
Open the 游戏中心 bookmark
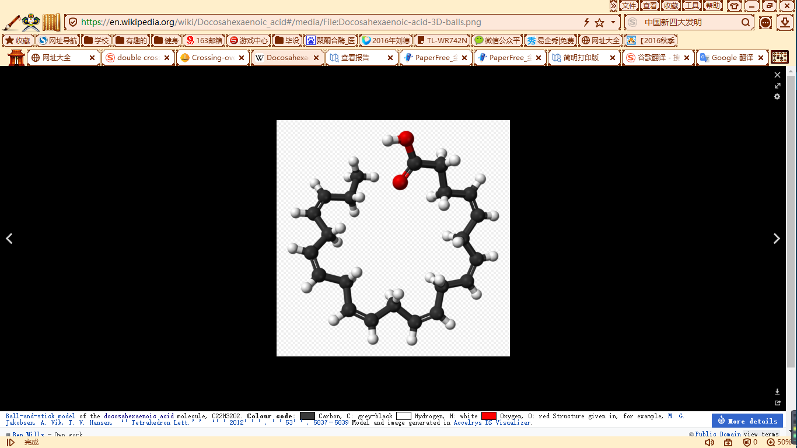(x=249, y=41)
